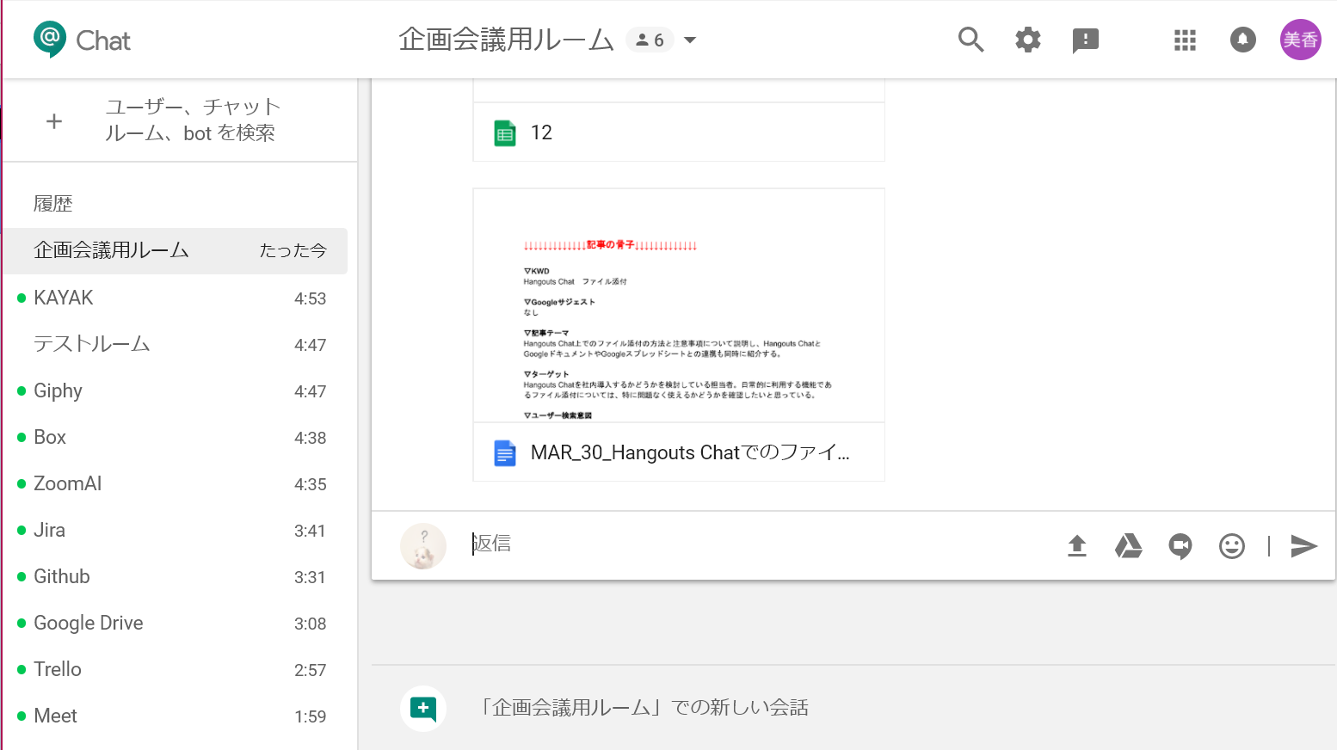Attach a file from Google Drive
1337x750 pixels.
click(x=1128, y=546)
